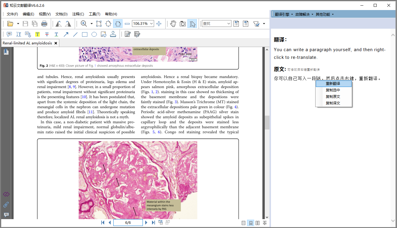The image size is (397, 228).
Task: Select the Snapshot camera tool
Action: coord(183,24)
